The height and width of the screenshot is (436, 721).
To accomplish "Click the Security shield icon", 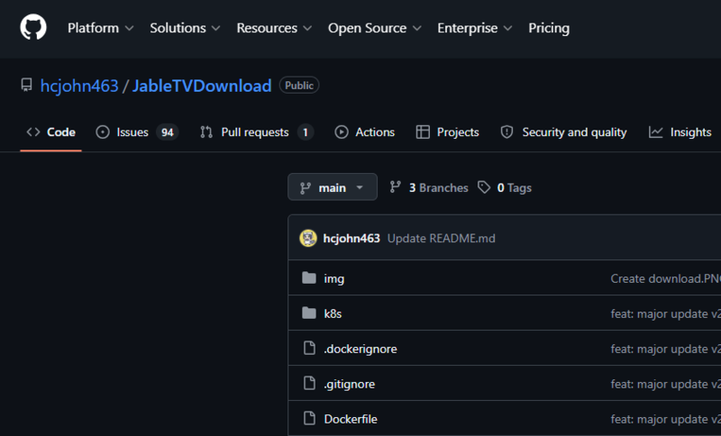I will pos(507,132).
